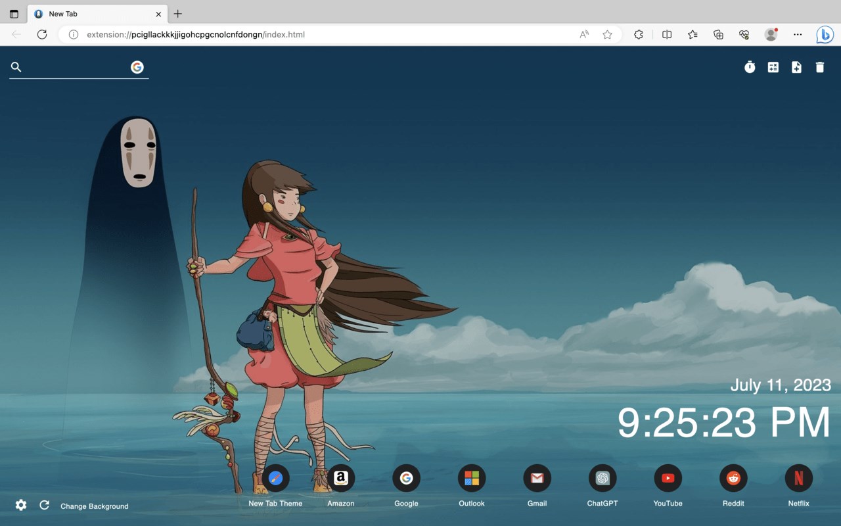
Task: Add this page to favorites with the star
Action: click(608, 34)
